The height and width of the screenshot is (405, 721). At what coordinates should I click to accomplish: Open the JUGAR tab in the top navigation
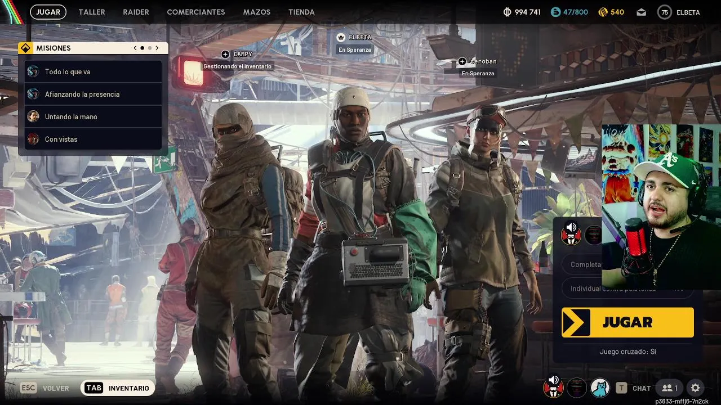click(x=48, y=12)
